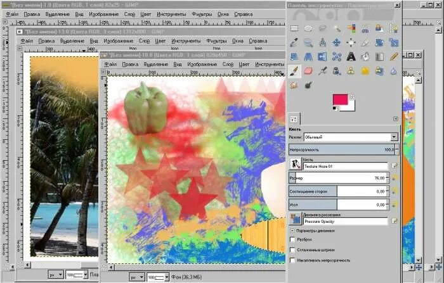Open Файл menu in the front window
This screenshot has height=283, width=444.
[110, 65]
